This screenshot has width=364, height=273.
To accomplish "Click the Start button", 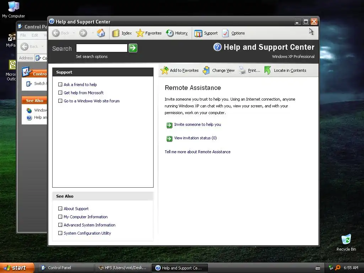I will (x=17, y=268).
